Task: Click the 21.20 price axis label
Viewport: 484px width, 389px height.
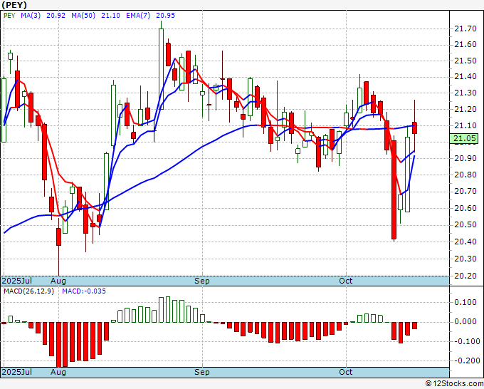Action: (x=465, y=109)
